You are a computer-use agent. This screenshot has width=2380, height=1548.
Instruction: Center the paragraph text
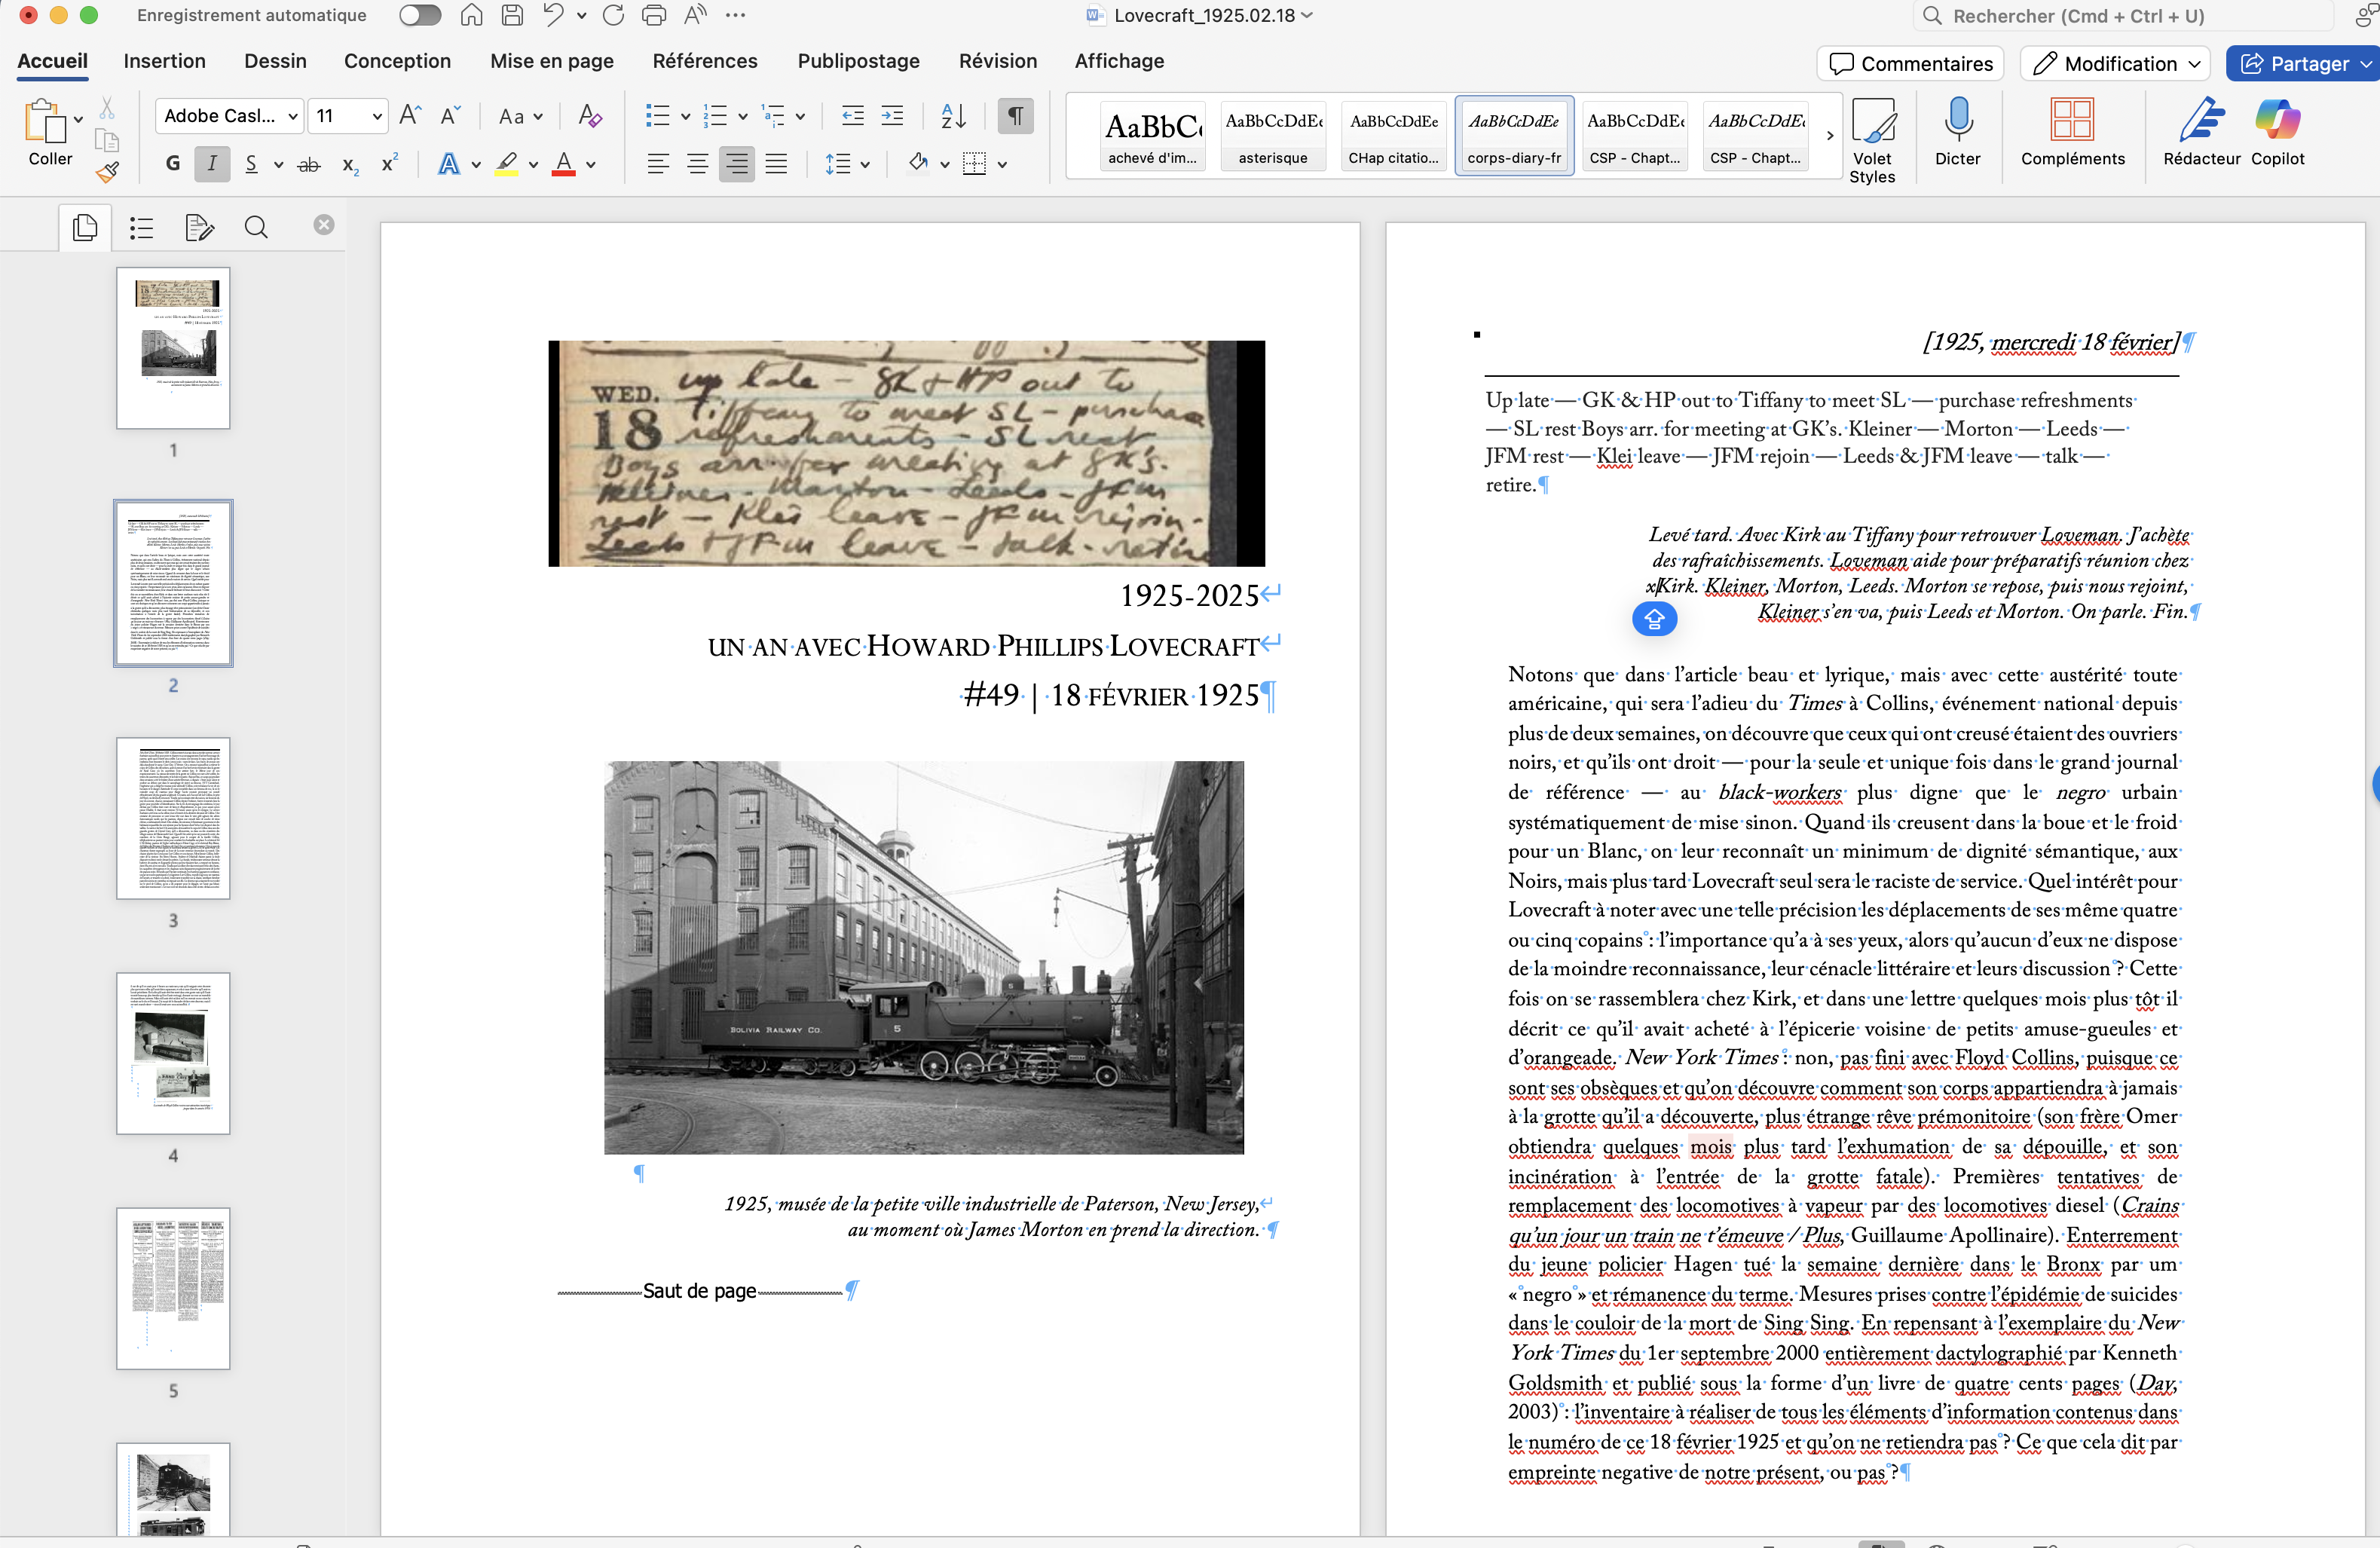click(697, 164)
